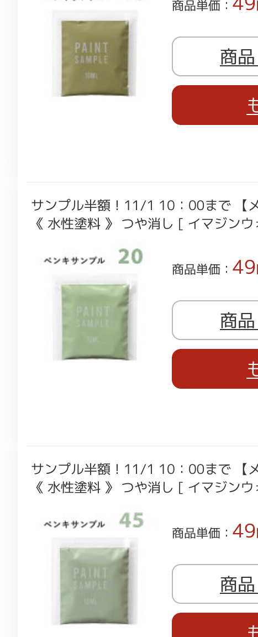
Task: Click the 商品単価 price for sample 45
Action: (x=215, y=532)
